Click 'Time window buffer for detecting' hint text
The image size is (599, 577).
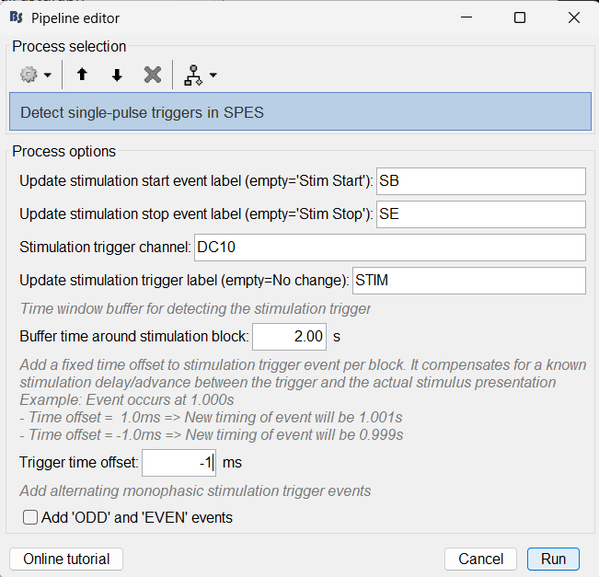(x=195, y=308)
